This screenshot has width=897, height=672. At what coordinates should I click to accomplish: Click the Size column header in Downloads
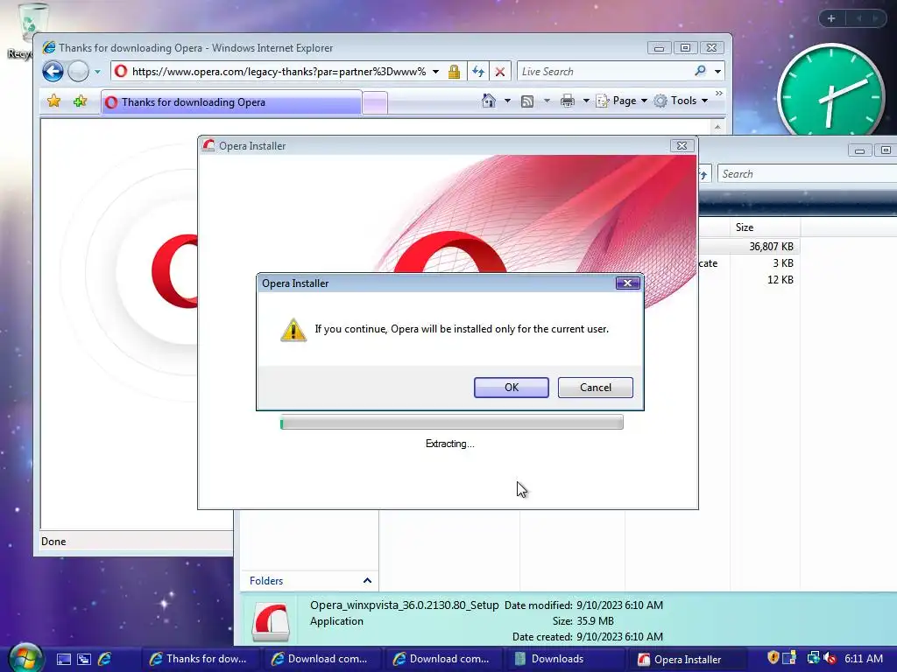click(766, 227)
